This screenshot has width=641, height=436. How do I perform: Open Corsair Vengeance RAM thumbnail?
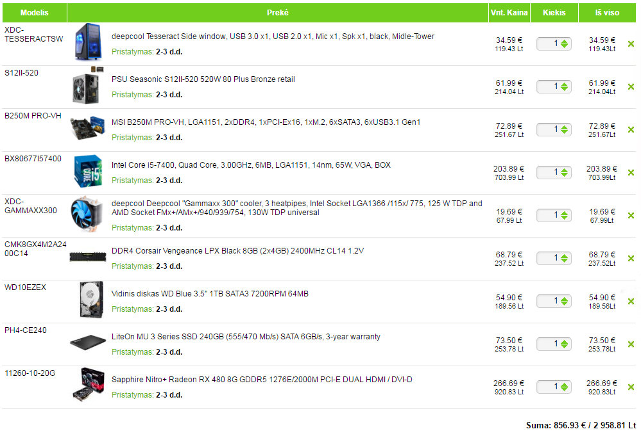pos(88,257)
